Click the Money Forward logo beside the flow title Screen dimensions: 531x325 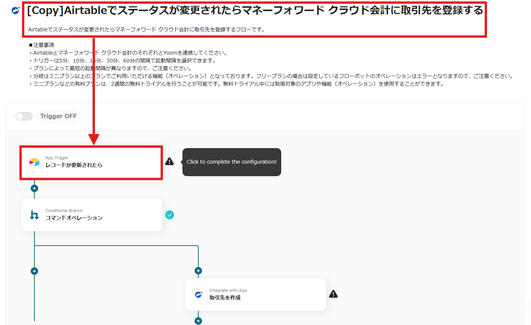point(16,11)
